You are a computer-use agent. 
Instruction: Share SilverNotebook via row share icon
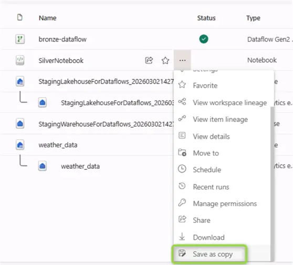tap(149, 60)
